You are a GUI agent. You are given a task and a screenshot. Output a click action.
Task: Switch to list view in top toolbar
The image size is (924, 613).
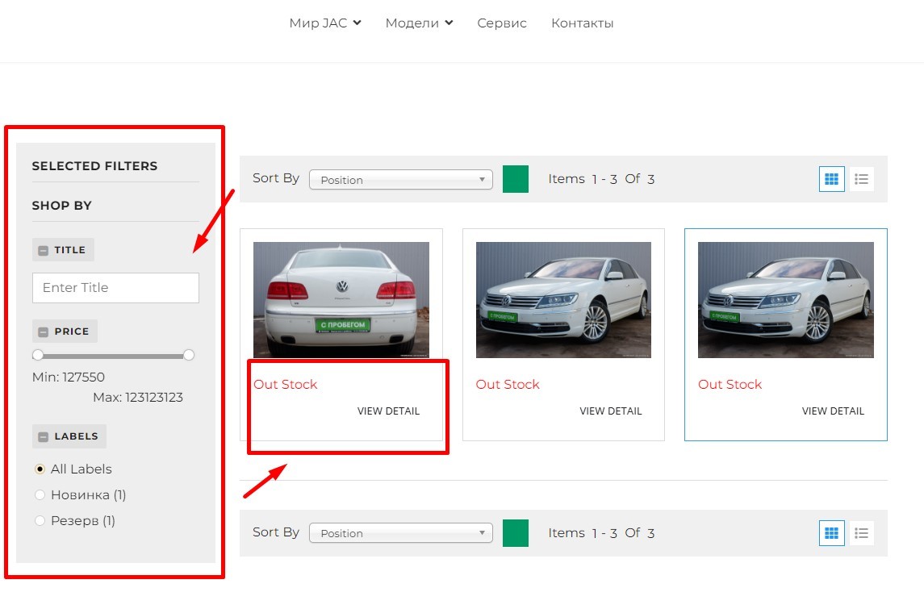coord(862,179)
